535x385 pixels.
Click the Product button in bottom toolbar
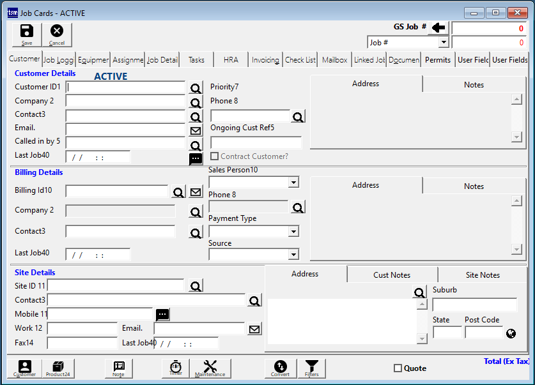click(x=58, y=368)
